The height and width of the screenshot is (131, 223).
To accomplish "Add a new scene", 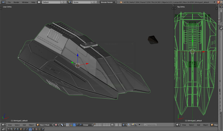I will (93, 2).
